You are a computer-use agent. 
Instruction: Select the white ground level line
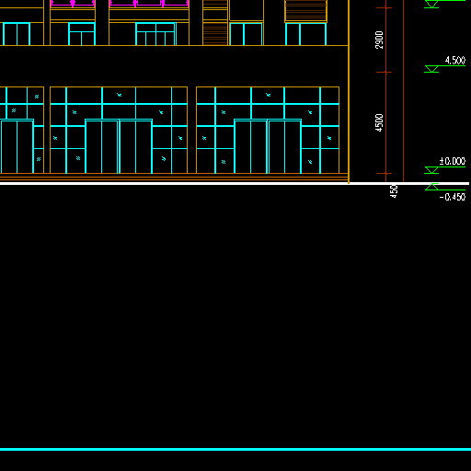coord(235,184)
